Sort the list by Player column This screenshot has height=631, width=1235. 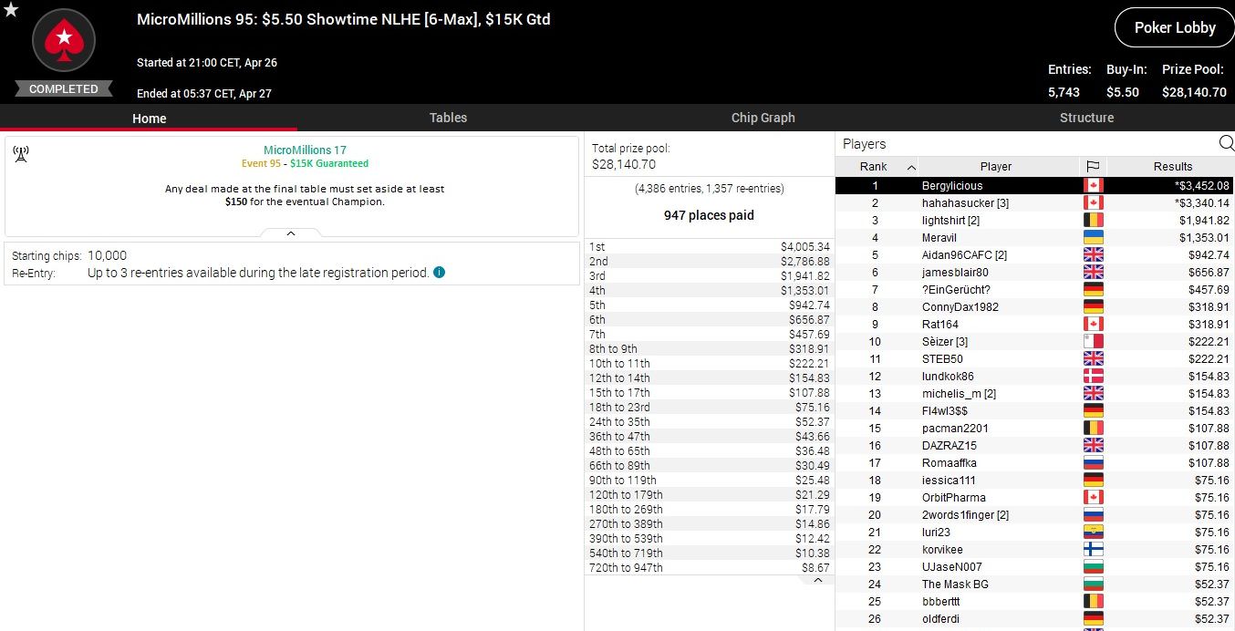tap(995, 167)
